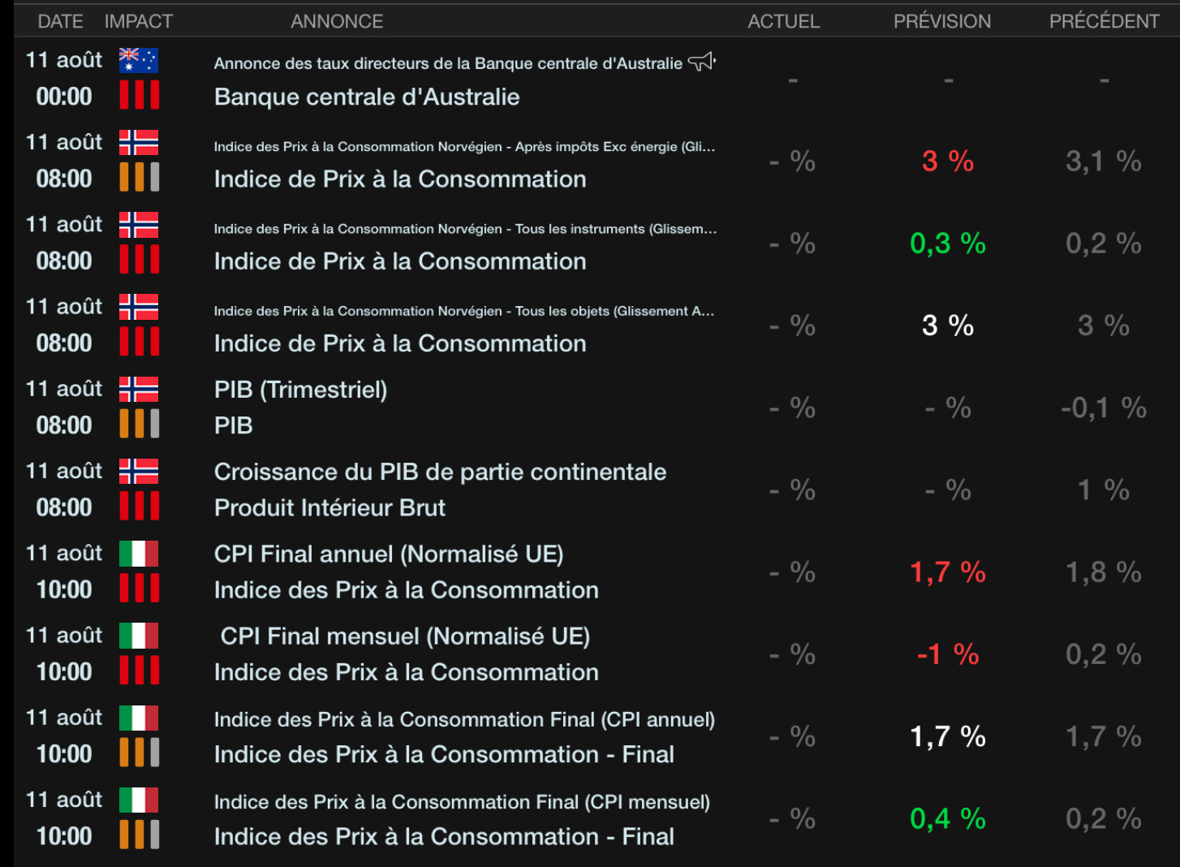The height and width of the screenshot is (867, 1180).
Task: Click the megaphone icon beside Australia rate announcement
Action: (x=702, y=62)
